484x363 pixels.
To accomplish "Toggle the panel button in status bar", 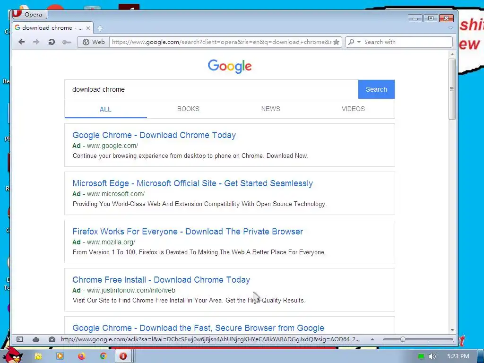I will click(x=20, y=339).
